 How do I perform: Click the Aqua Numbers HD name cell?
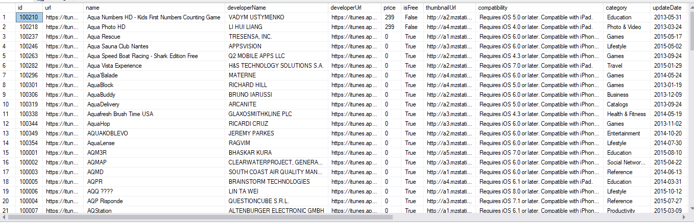point(155,17)
